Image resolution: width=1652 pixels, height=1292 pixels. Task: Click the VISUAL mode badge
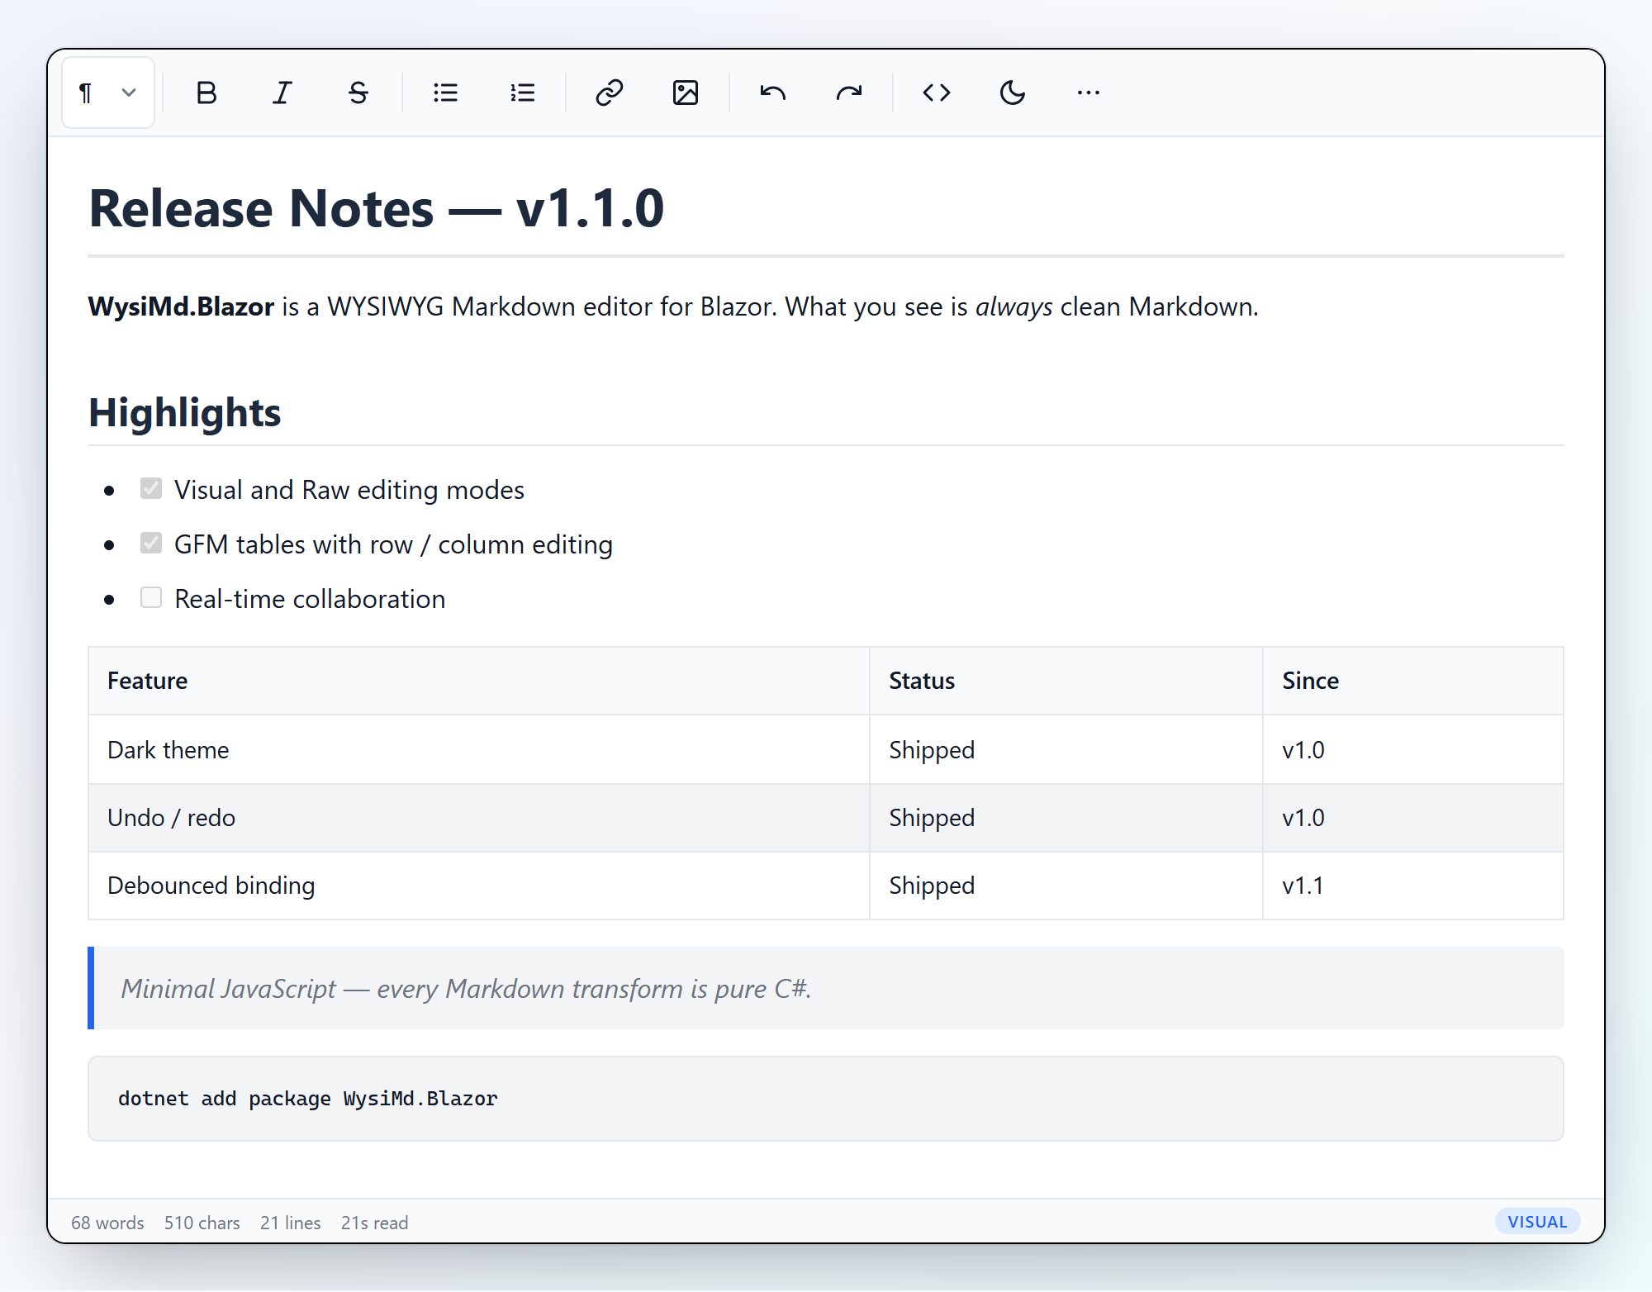(1537, 1222)
